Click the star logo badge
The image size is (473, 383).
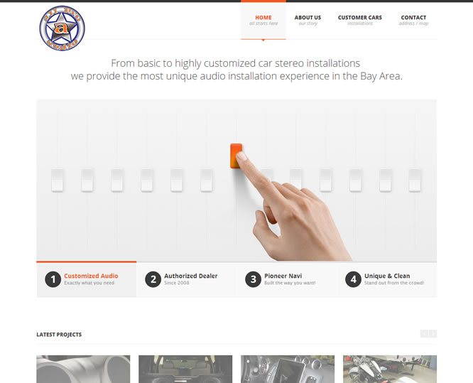62,28
